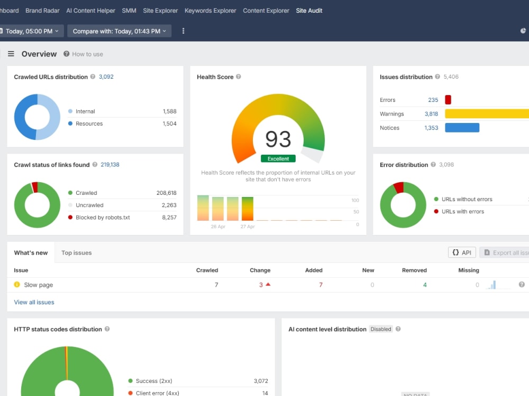
Task: Click the 27 Apr health score history bar
Action: pos(248,209)
